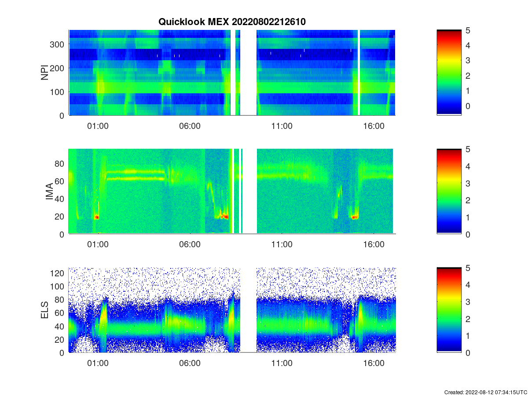Click the "40" y-axis tick on IMA plot

click(x=60, y=198)
